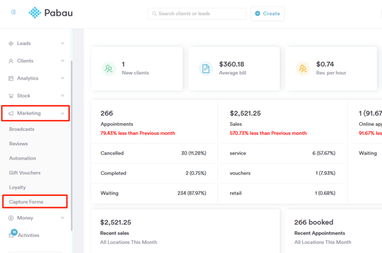Image resolution: width=382 pixels, height=253 pixels.
Task: Click the Analytics chart icon
Action: (x=11, y=78)
